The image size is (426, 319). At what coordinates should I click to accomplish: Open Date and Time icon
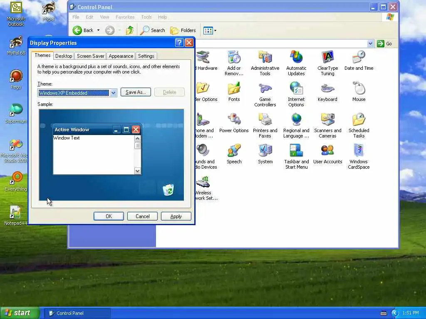point(359,60)
